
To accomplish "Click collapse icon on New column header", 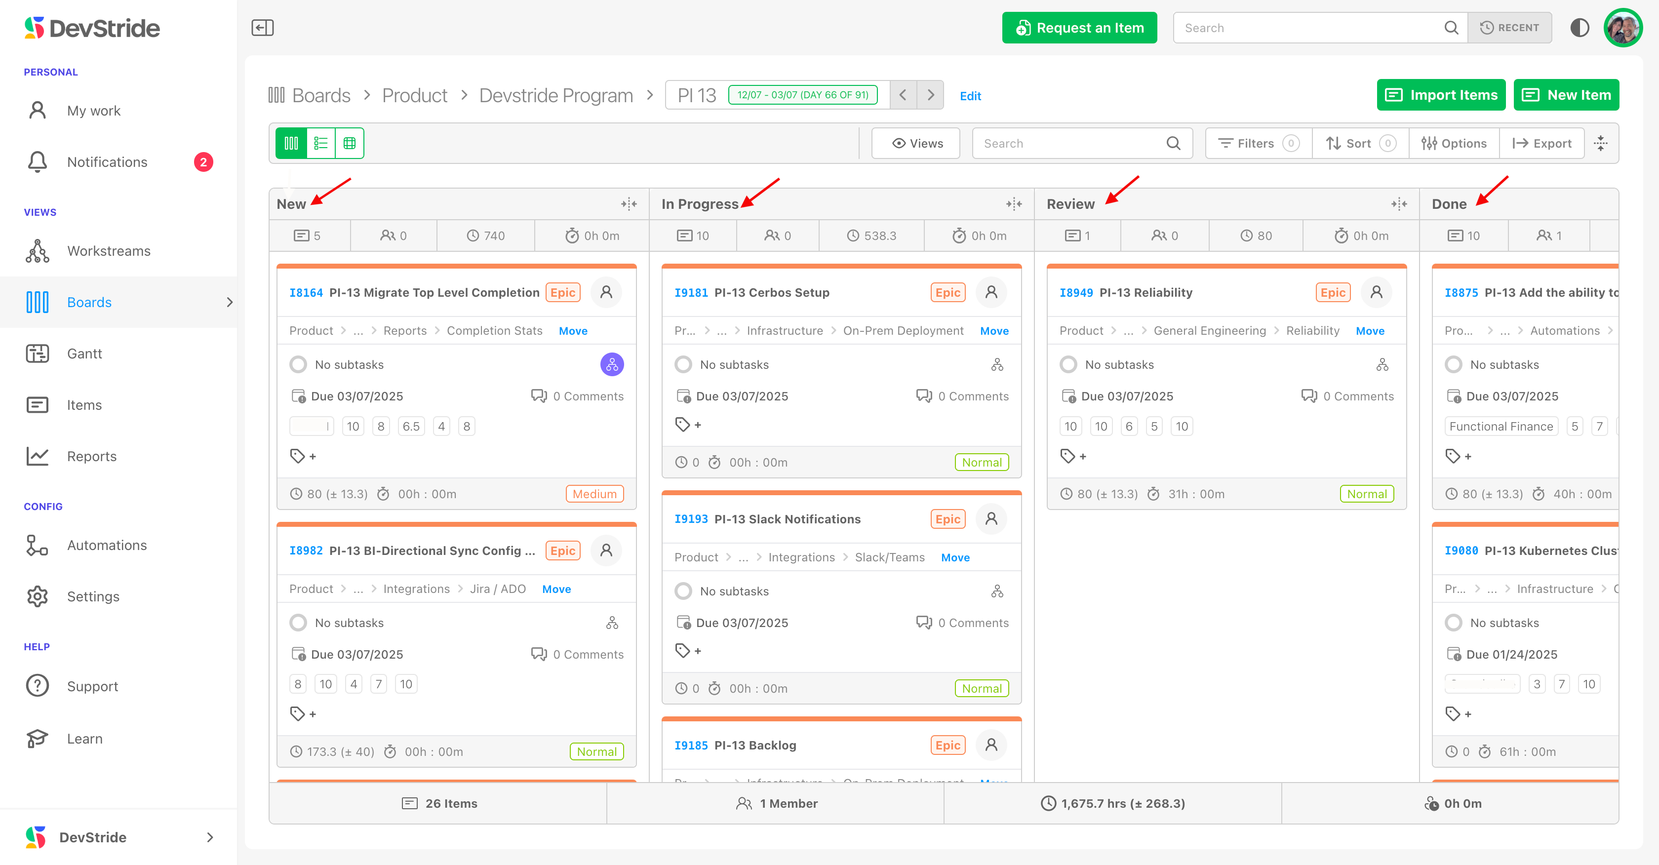I will pos(629,204).
